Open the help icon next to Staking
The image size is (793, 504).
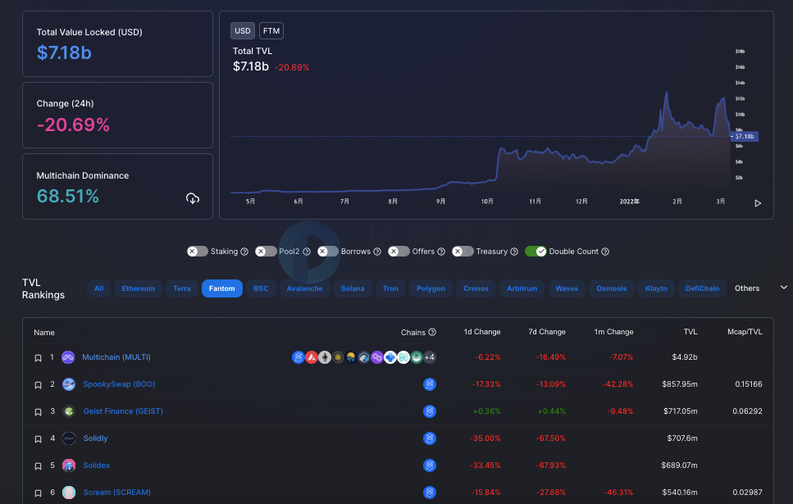pos(244,252)
